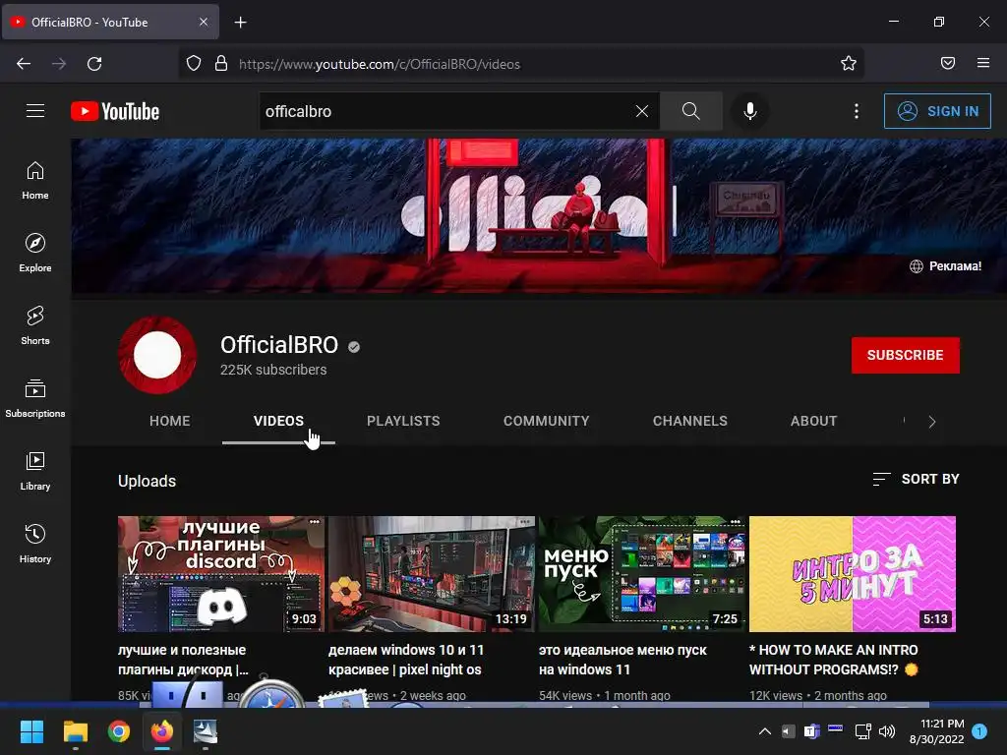Click the padlock site info icon

pyautogui.click(x=221, y=64)
